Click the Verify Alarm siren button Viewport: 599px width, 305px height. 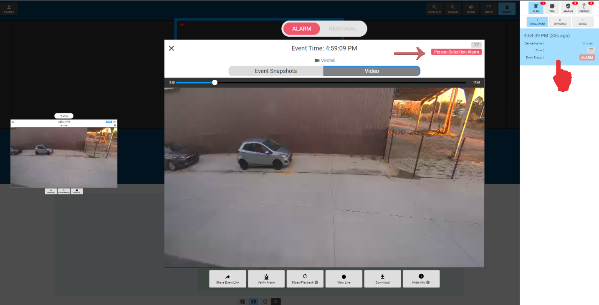266,279
